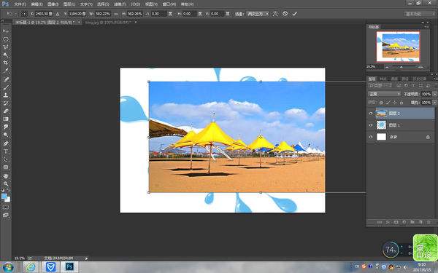Select the Blur/Smudge tool
Screen dimensions: 438x273
point(6,127)
